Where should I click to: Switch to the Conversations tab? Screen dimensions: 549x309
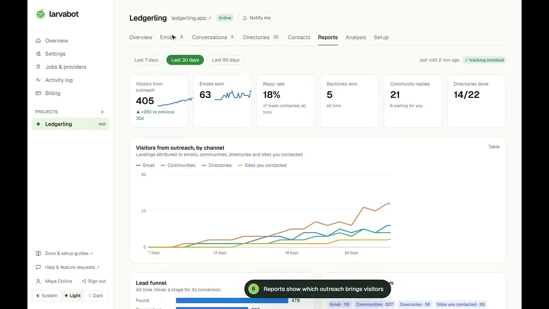coord(213,37)
